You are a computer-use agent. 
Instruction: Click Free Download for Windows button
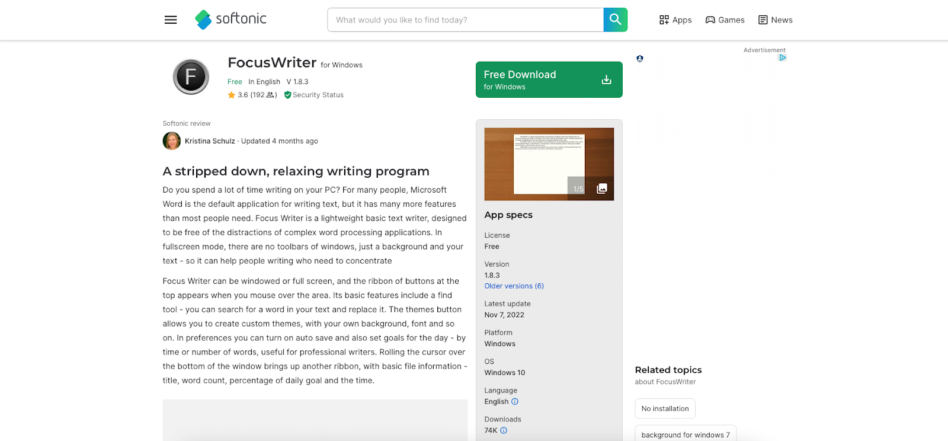[x=549, y=79]
